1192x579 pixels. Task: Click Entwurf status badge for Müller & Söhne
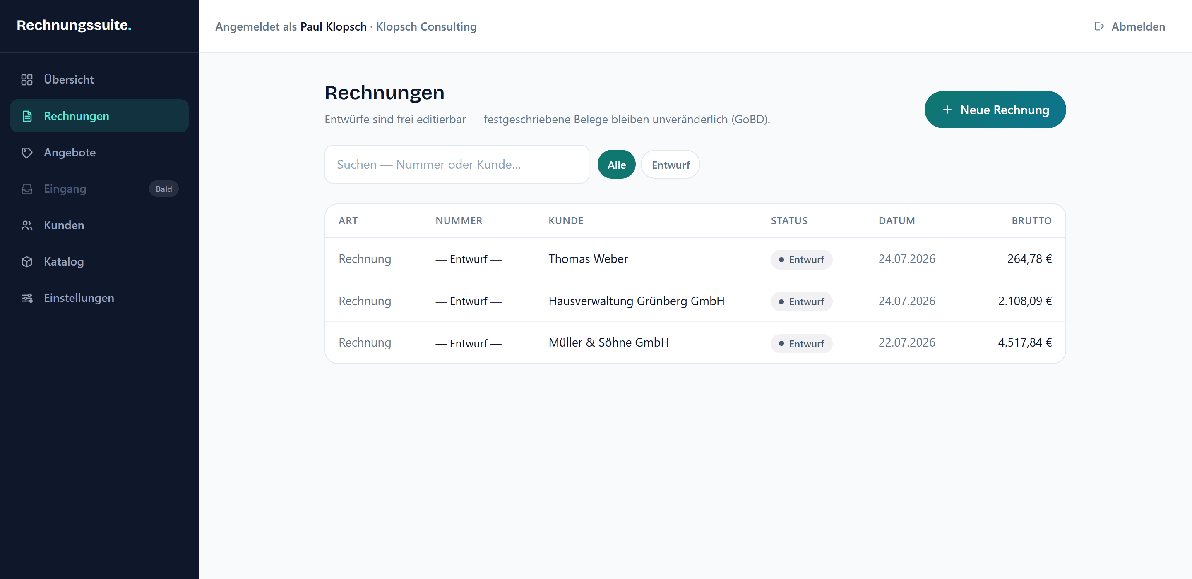801,344
